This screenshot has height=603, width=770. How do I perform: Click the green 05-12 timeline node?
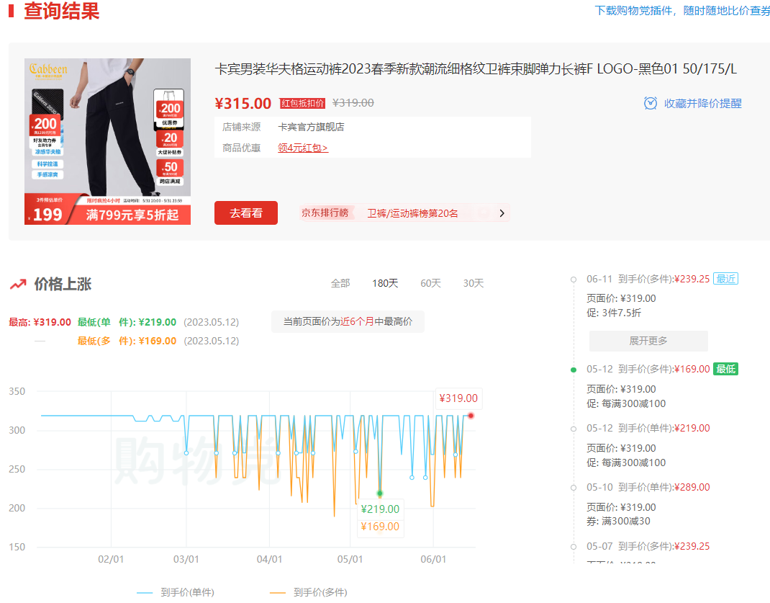[x=574, y=370]
